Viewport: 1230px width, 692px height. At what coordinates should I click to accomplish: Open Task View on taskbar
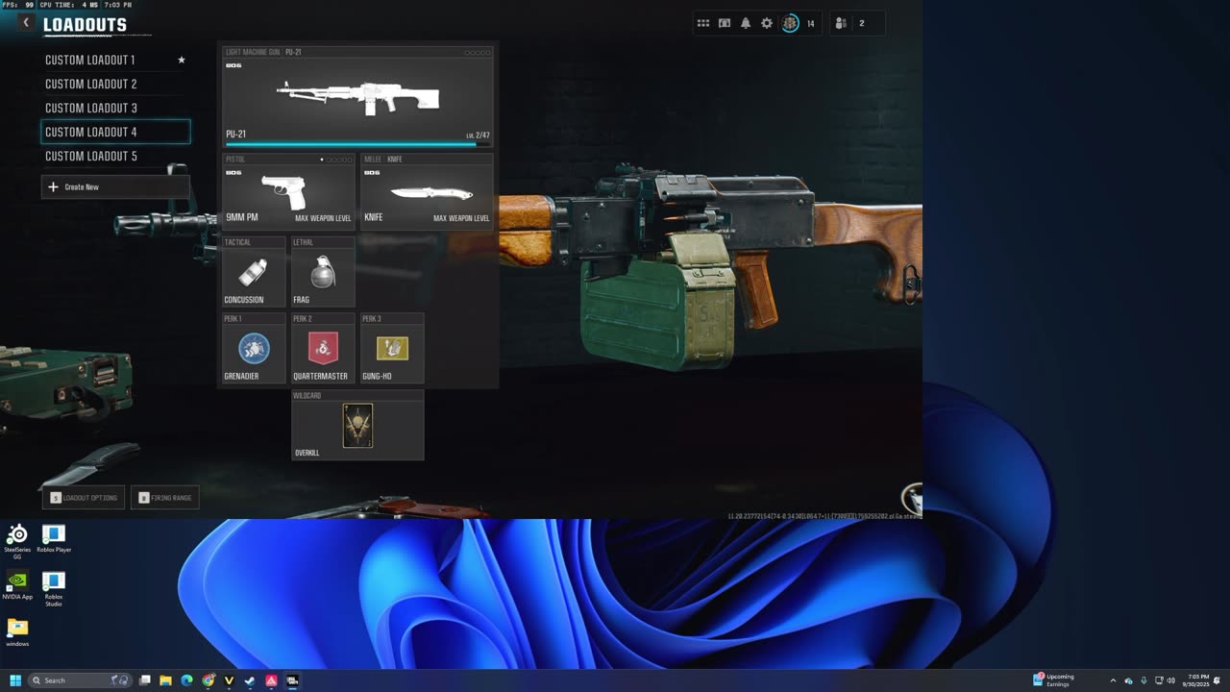[x=145, y=680]
